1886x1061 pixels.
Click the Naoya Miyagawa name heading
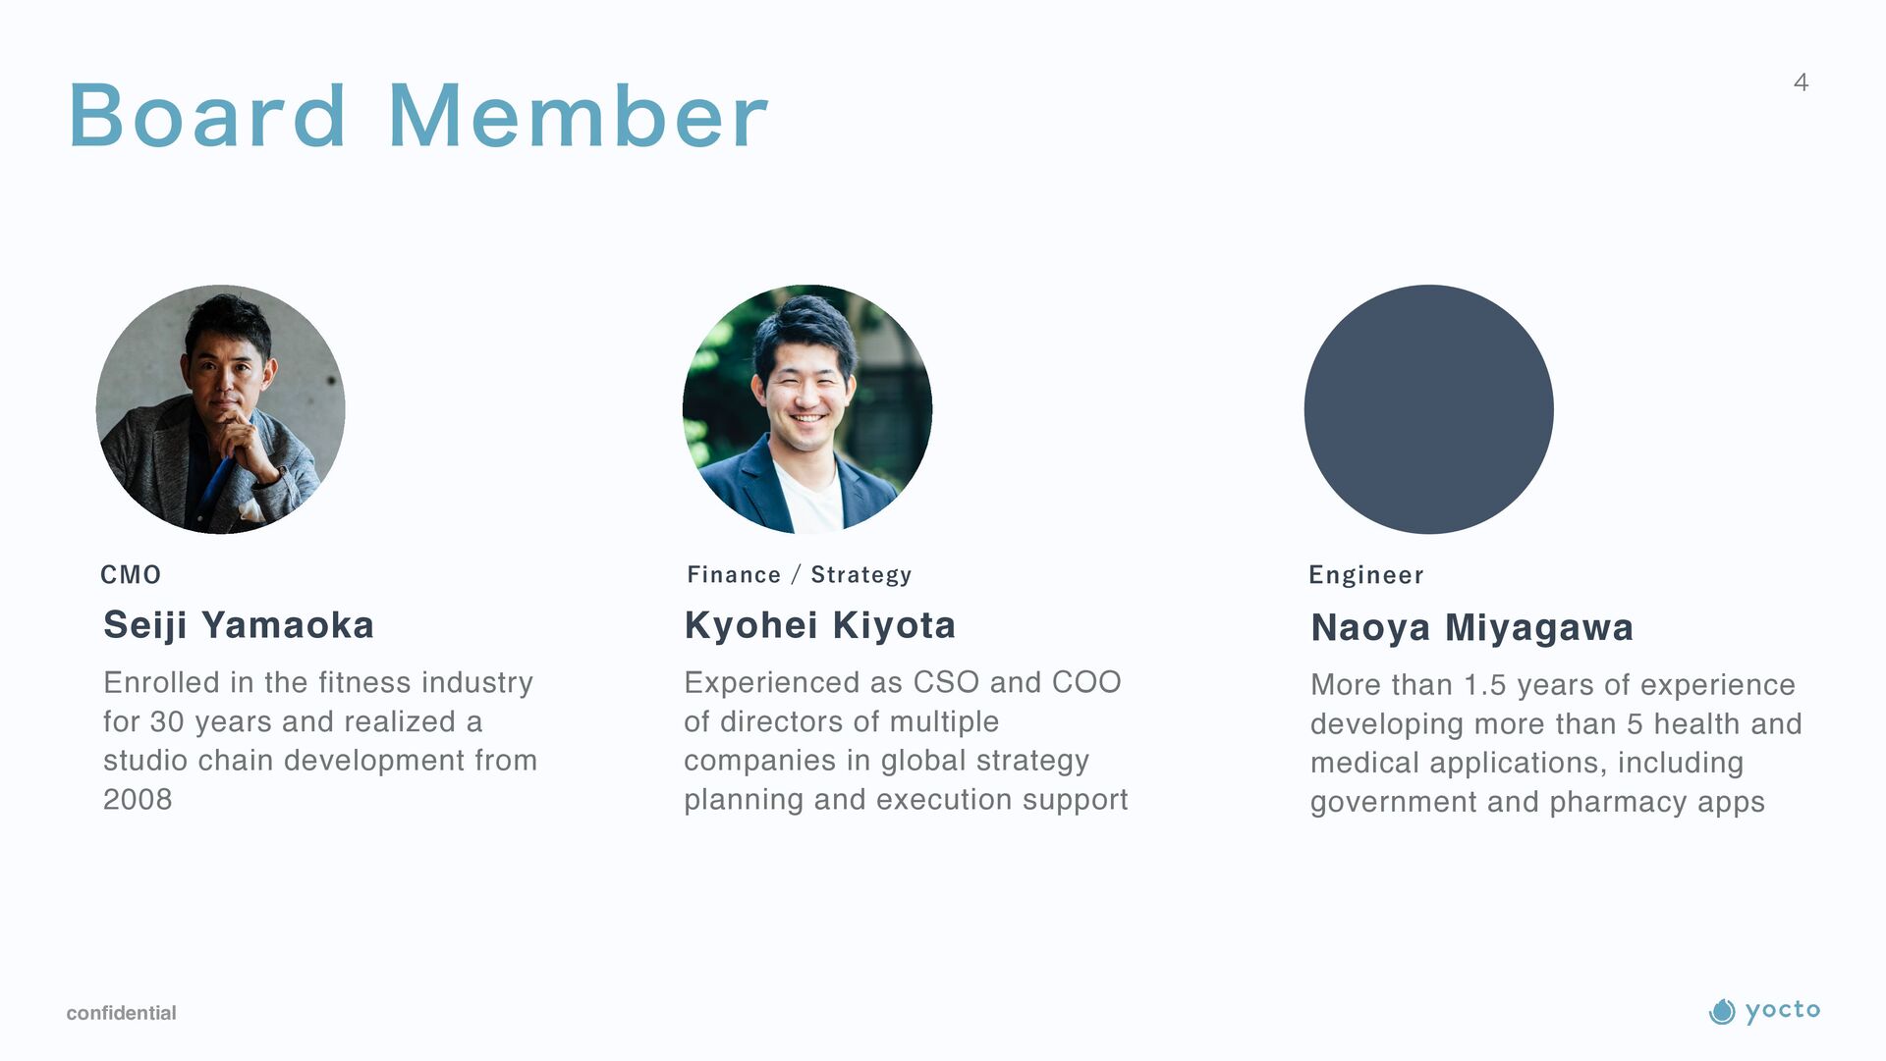click(x=1471, y=628)
